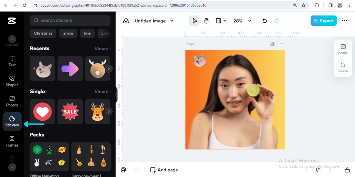Select the Stickers sidebar tab
The height and width of the screenshot is (177, 355).
[12, 121]
